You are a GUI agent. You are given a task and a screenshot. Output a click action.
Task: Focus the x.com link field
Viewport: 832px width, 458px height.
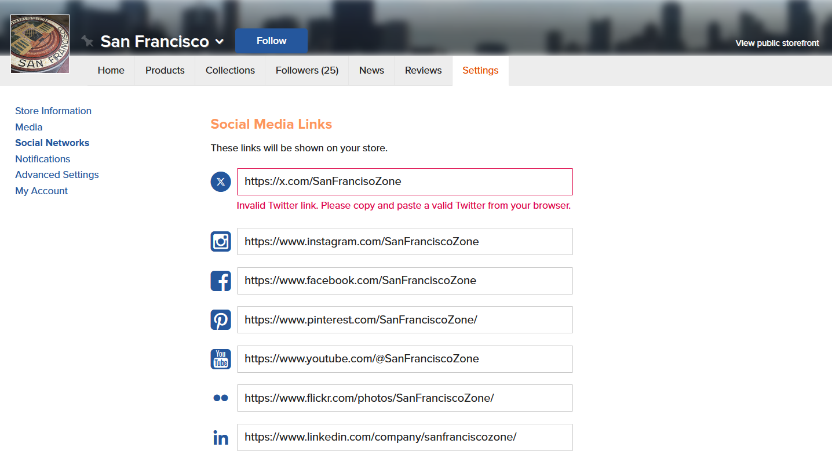point(405,181)
